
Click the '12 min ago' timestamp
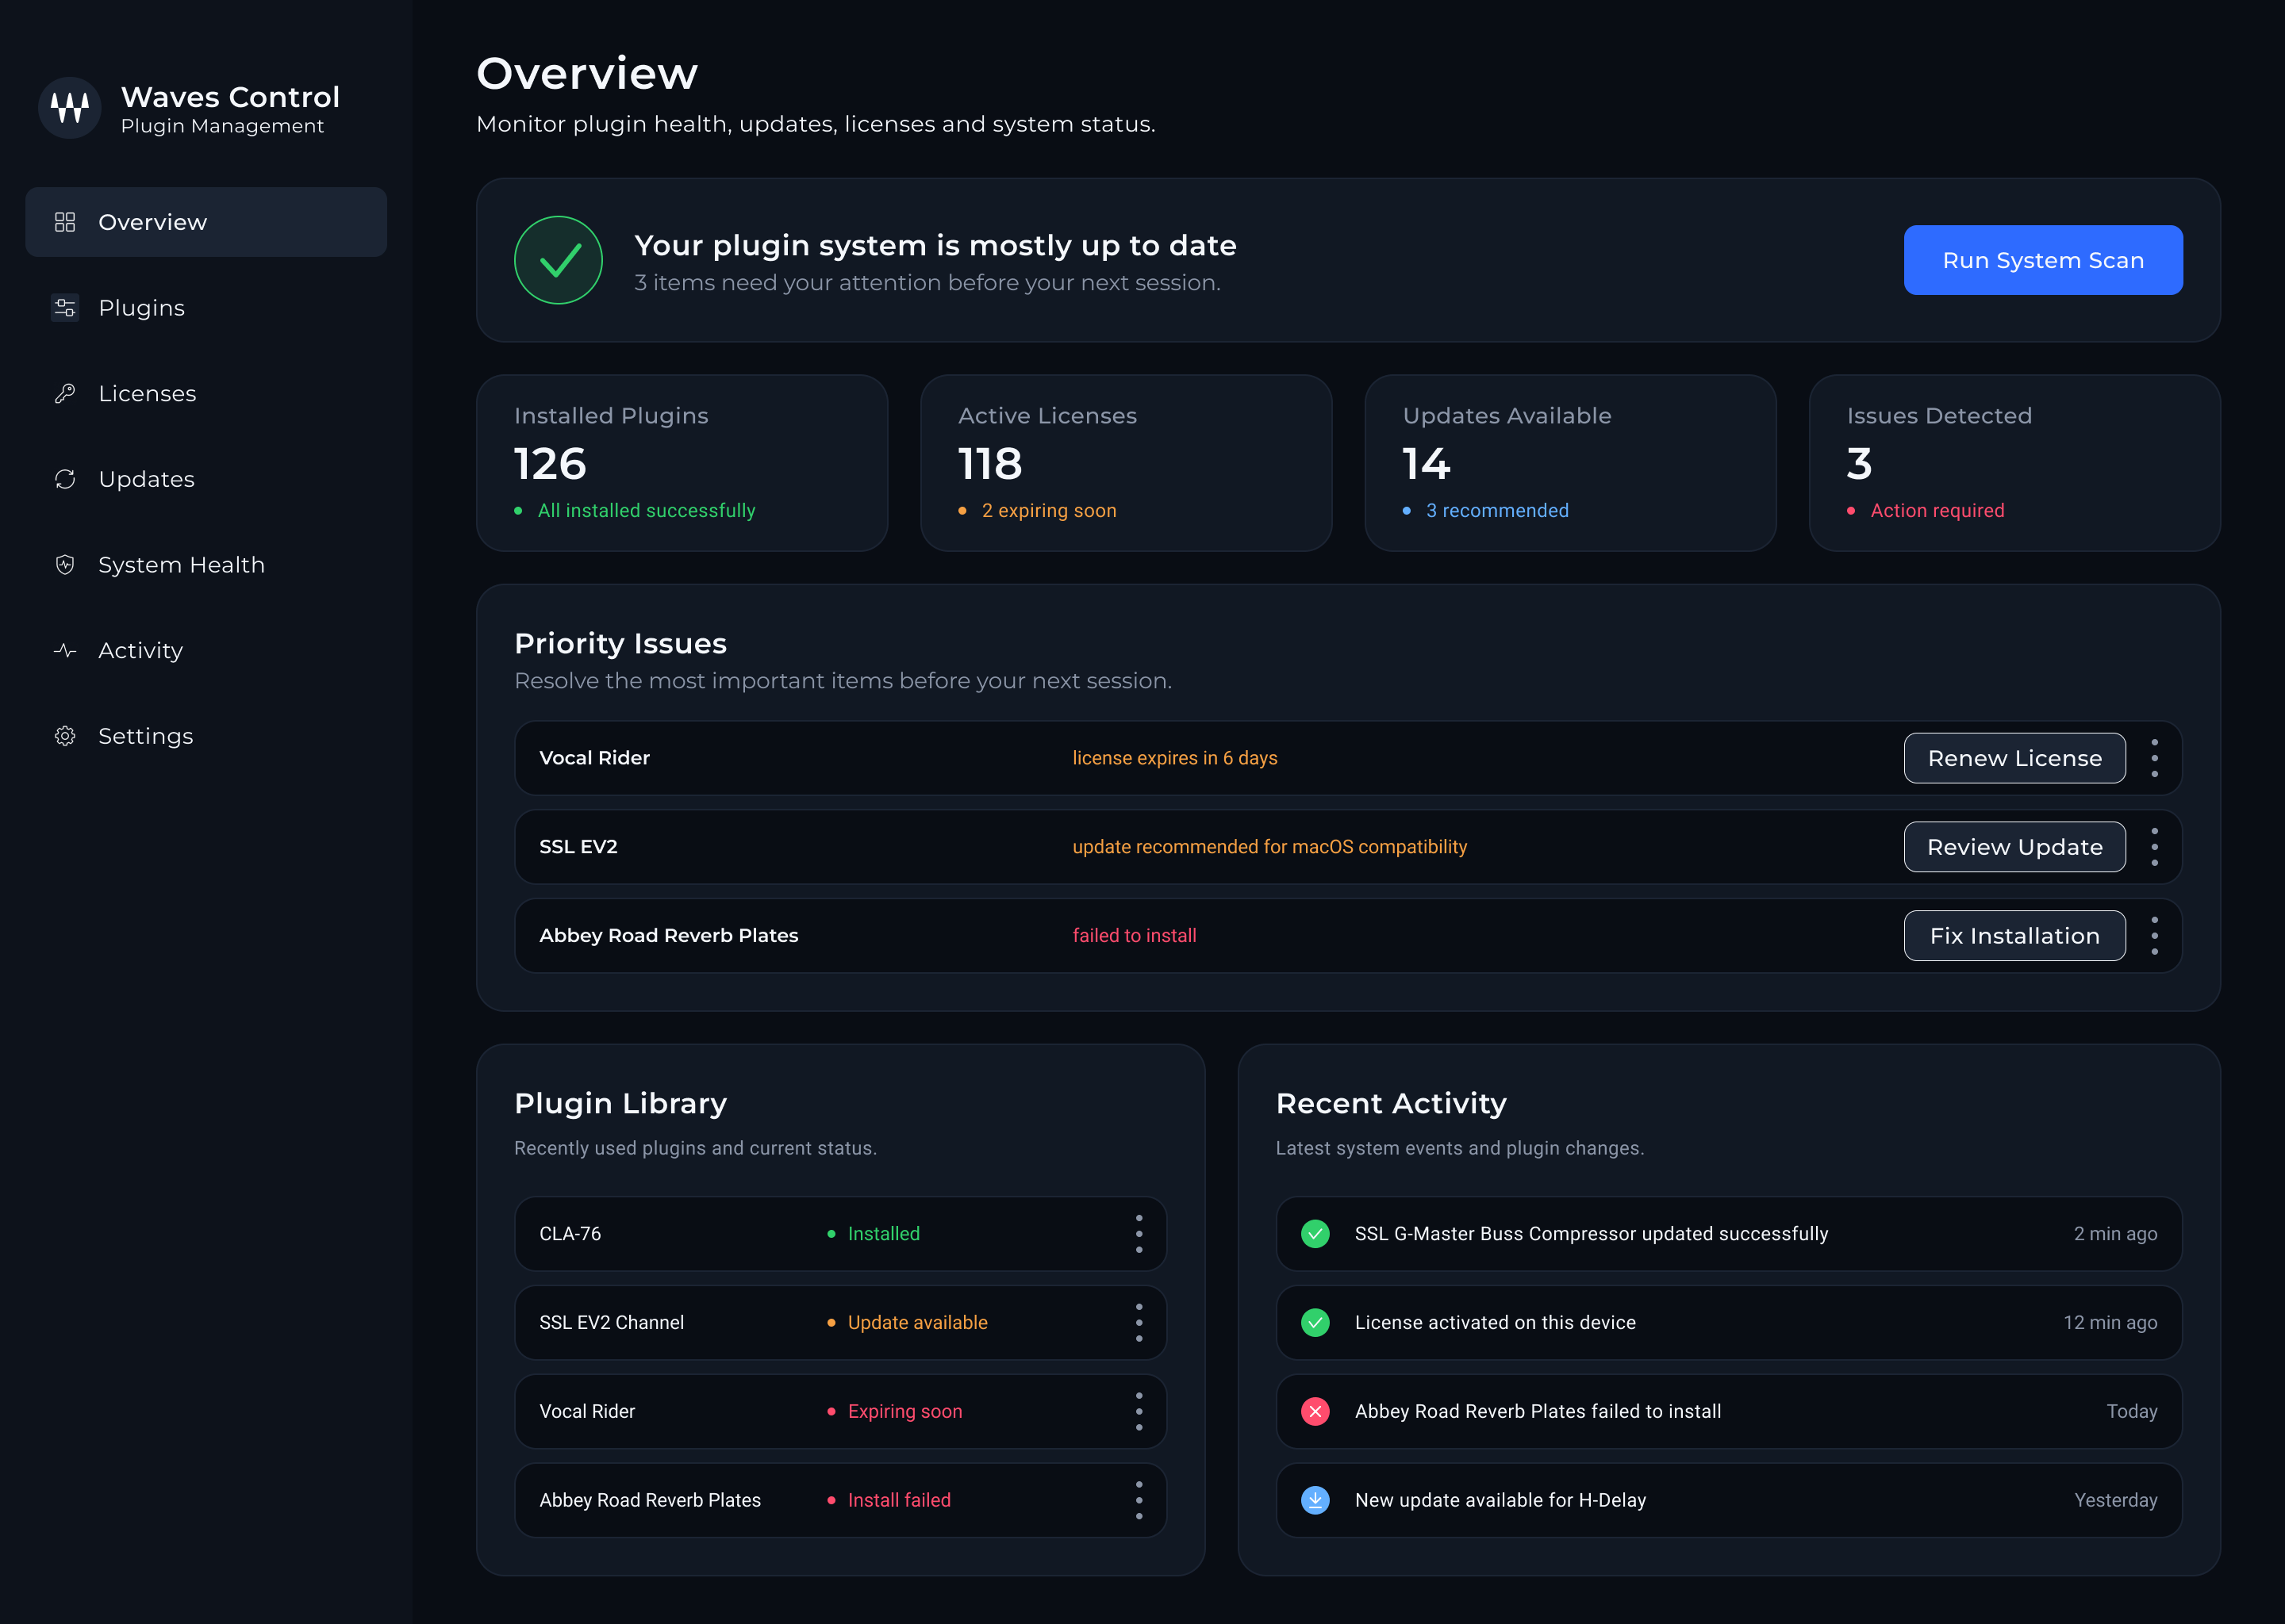[2110, 1323]
